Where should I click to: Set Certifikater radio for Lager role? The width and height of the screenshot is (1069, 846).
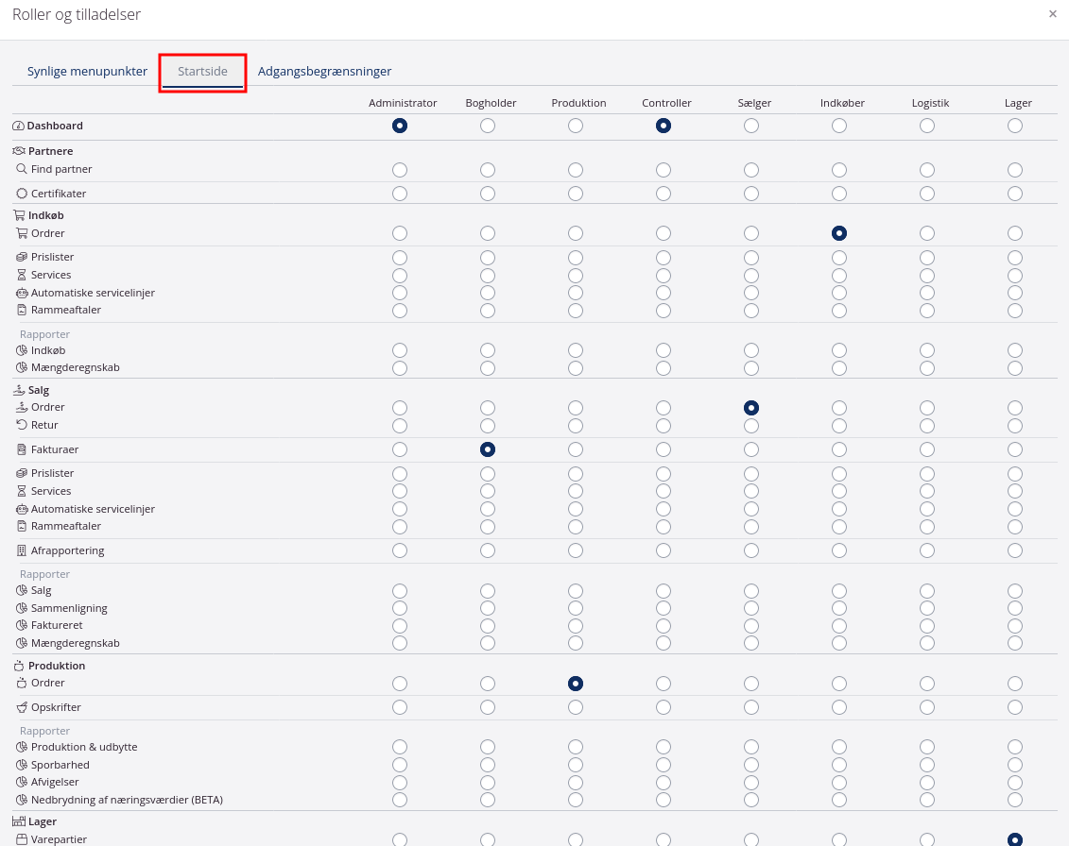1015,194
